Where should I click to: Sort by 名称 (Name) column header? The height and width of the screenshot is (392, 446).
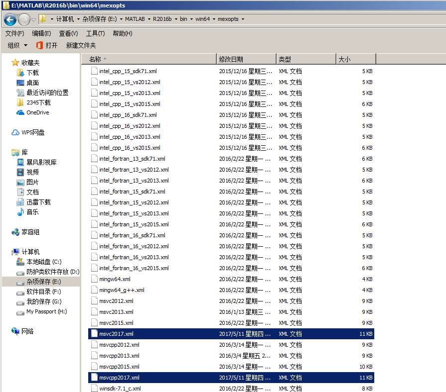point(149,59)
